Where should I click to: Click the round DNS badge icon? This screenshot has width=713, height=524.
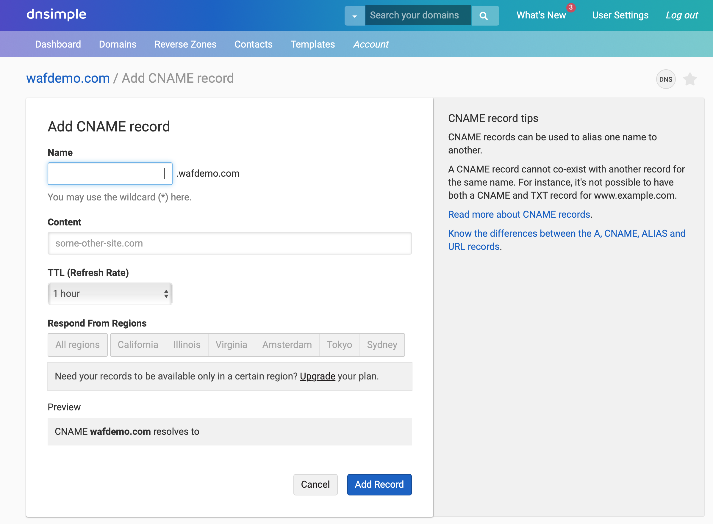tap(665, 79)
